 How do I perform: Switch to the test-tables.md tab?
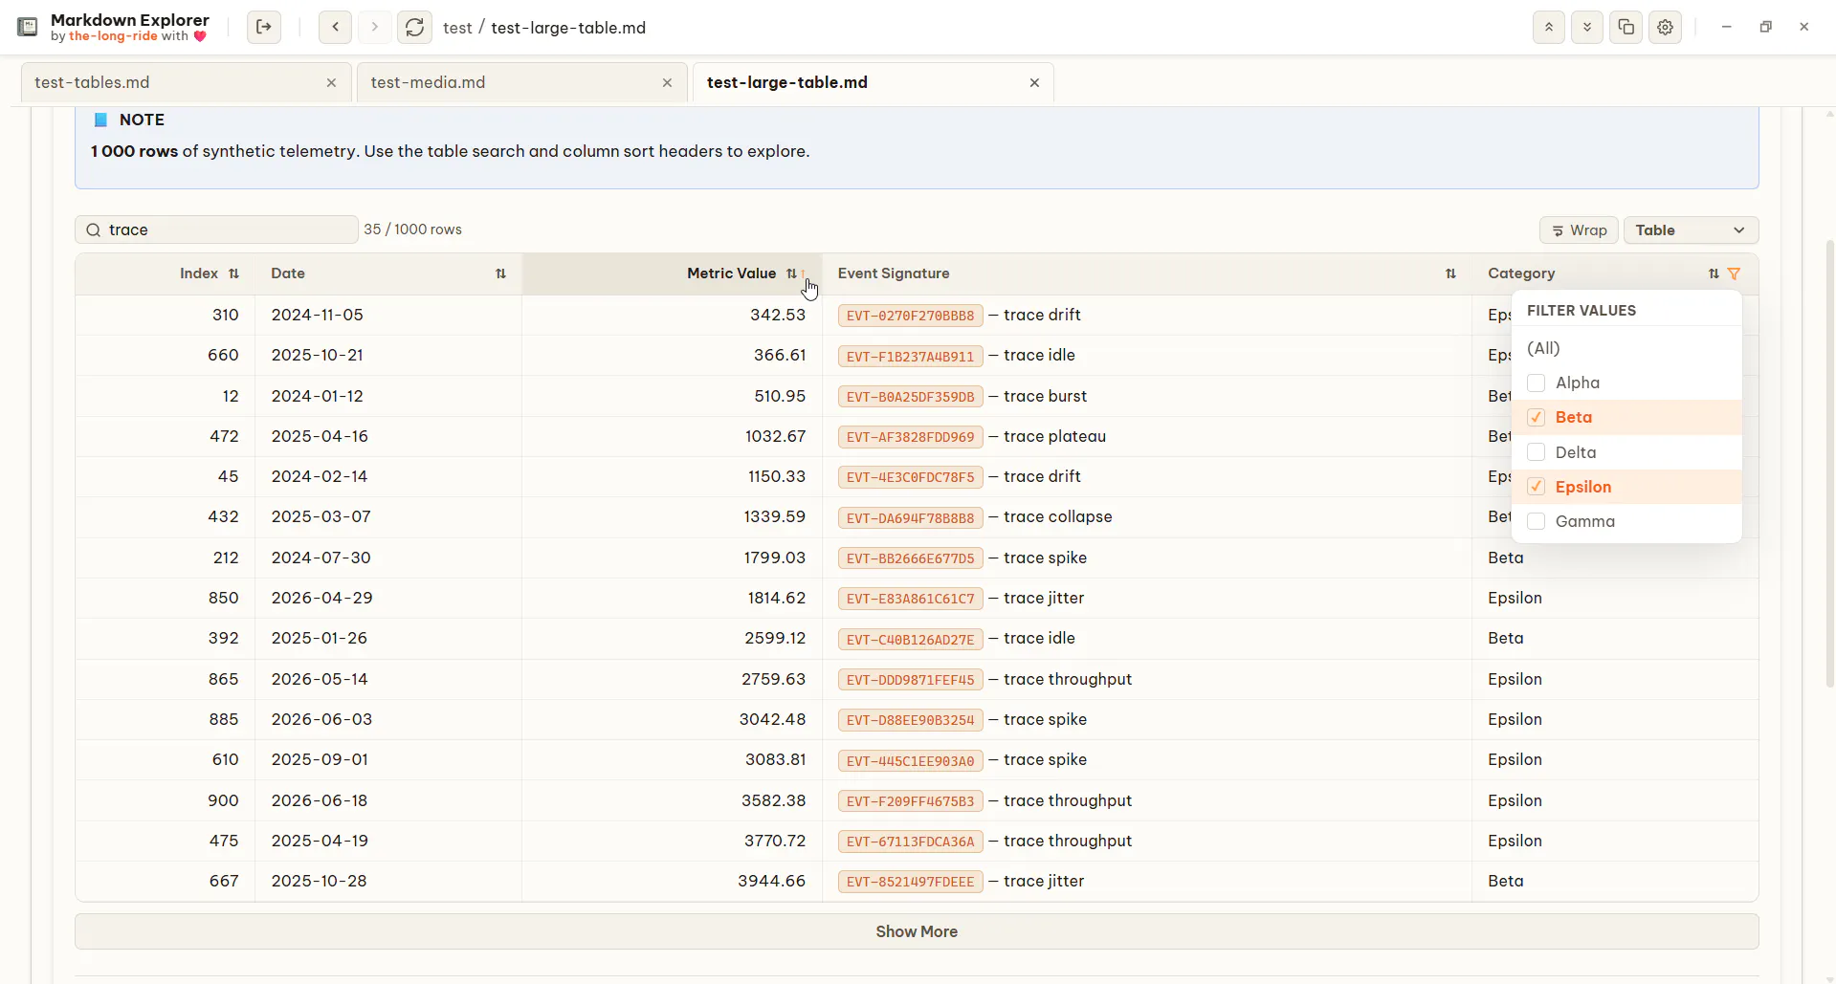(187, 83)
